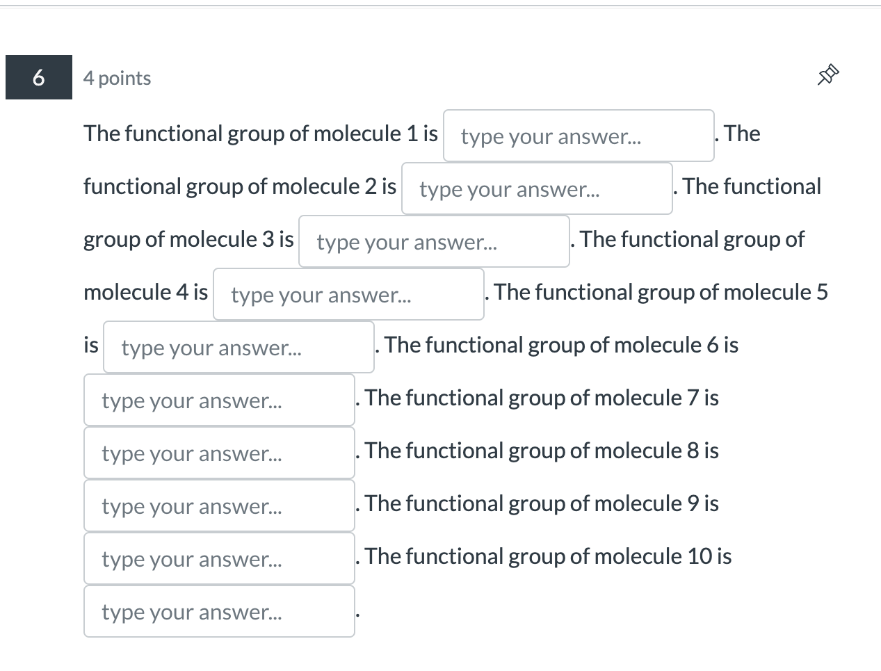Viewport: 881px width, 671px height.
Task: Click the answer field for molecule 4
Action: (348, 294)
